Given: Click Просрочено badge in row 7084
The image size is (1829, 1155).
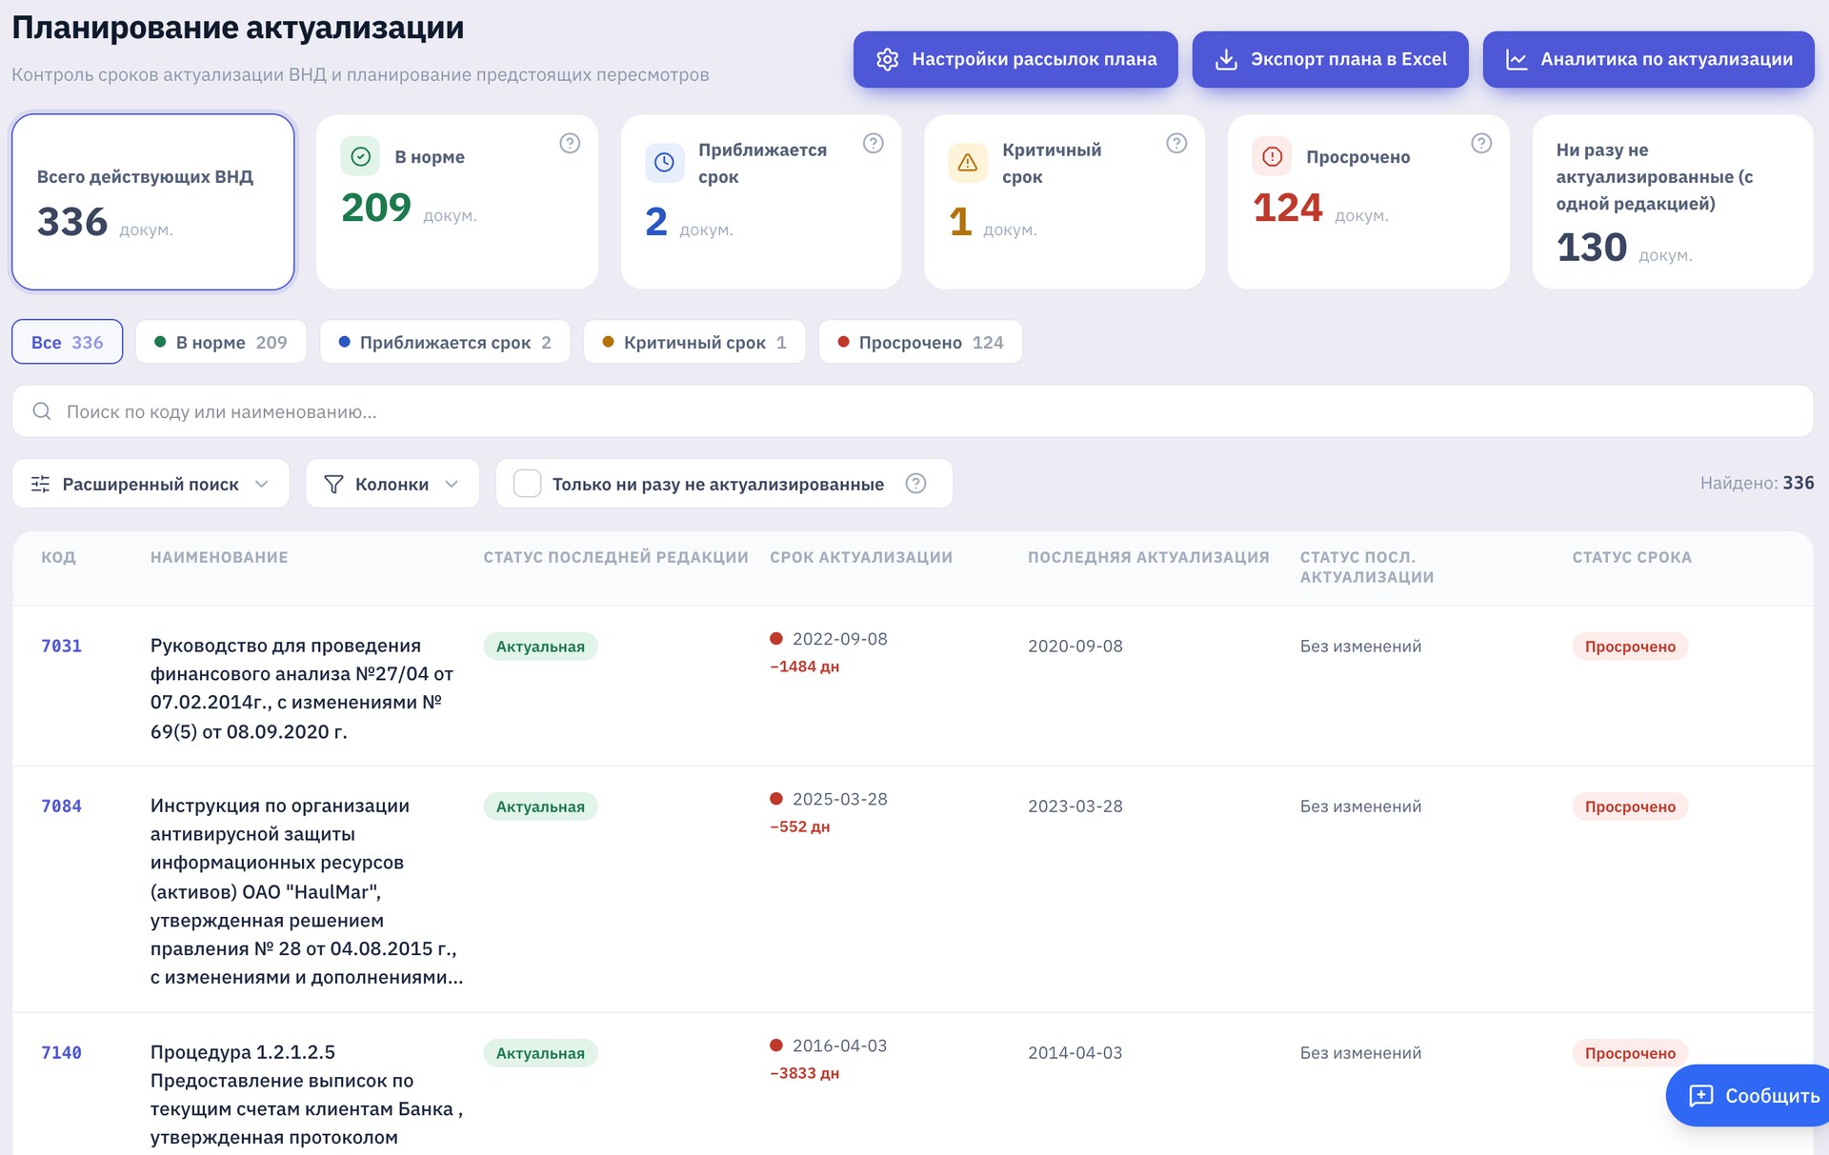Looking at the screenshot, I should [1630, 807].
